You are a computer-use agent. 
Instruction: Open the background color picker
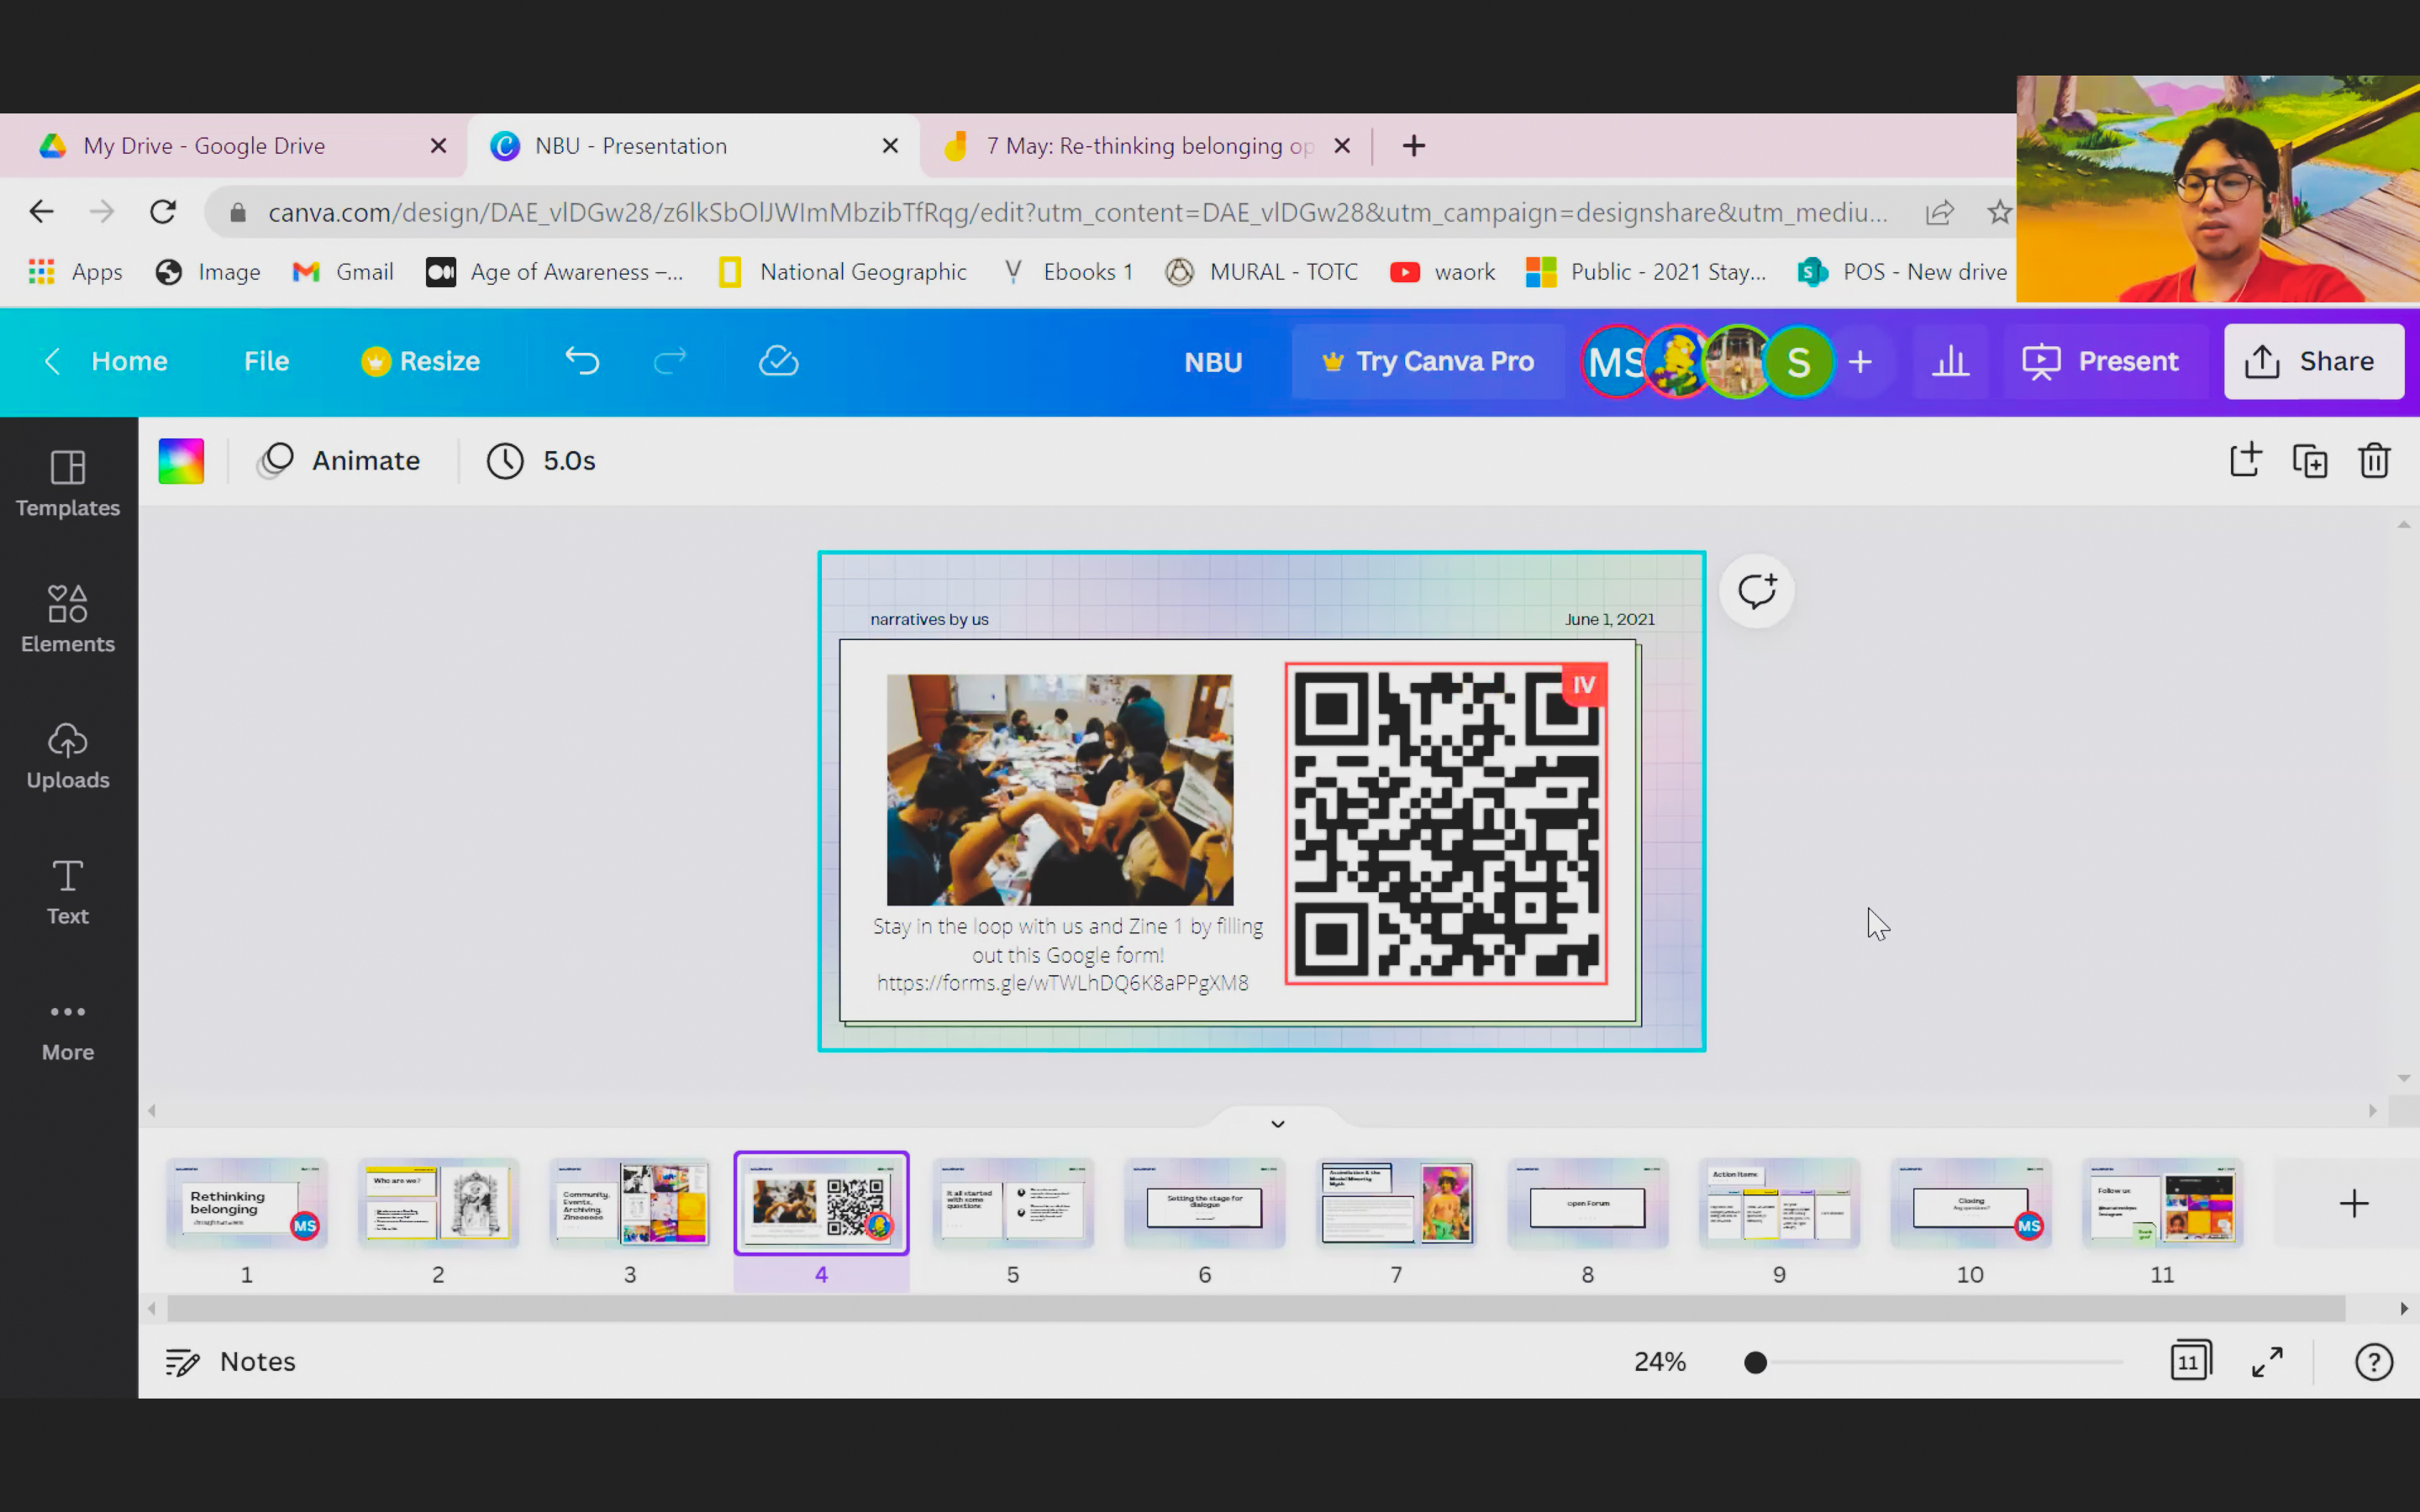tap(181, 461)
